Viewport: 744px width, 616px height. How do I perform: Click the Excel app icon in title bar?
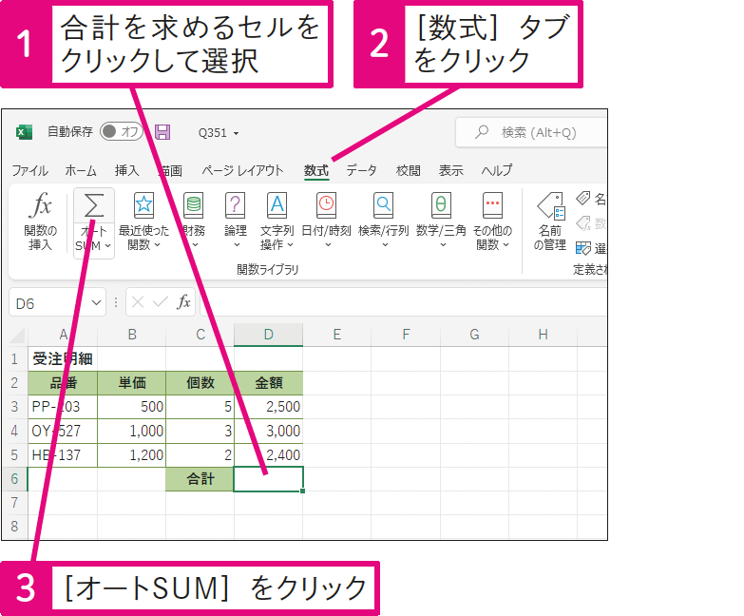24,132
